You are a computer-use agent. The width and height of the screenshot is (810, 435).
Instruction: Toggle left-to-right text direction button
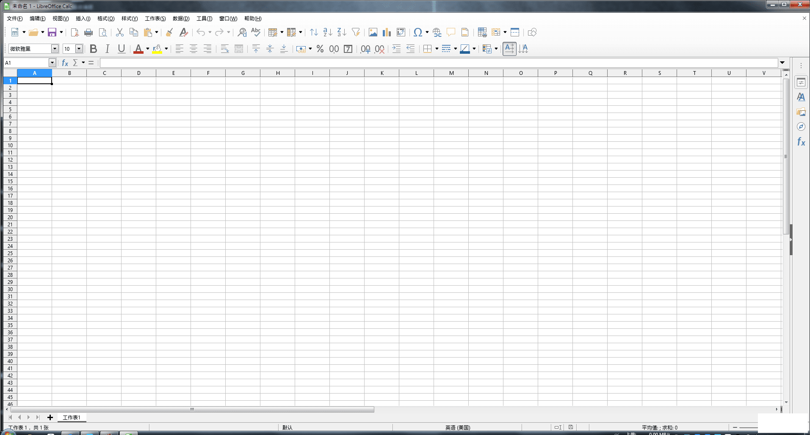point(509,49)
